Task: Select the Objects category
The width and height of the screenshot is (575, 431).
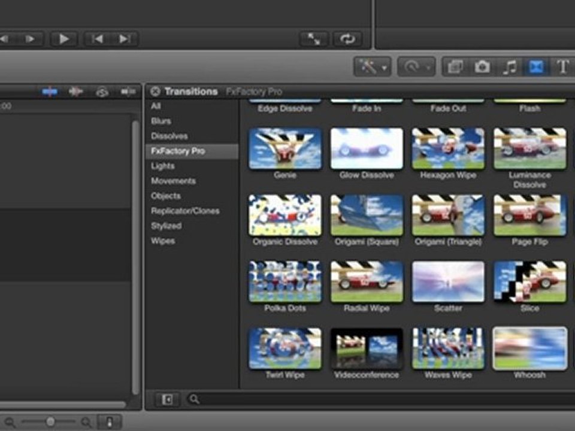Action: (x=166, y=196)
